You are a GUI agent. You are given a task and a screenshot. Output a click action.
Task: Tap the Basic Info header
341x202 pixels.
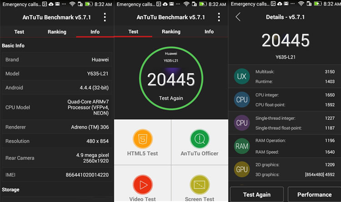click(x=13, y=45)
